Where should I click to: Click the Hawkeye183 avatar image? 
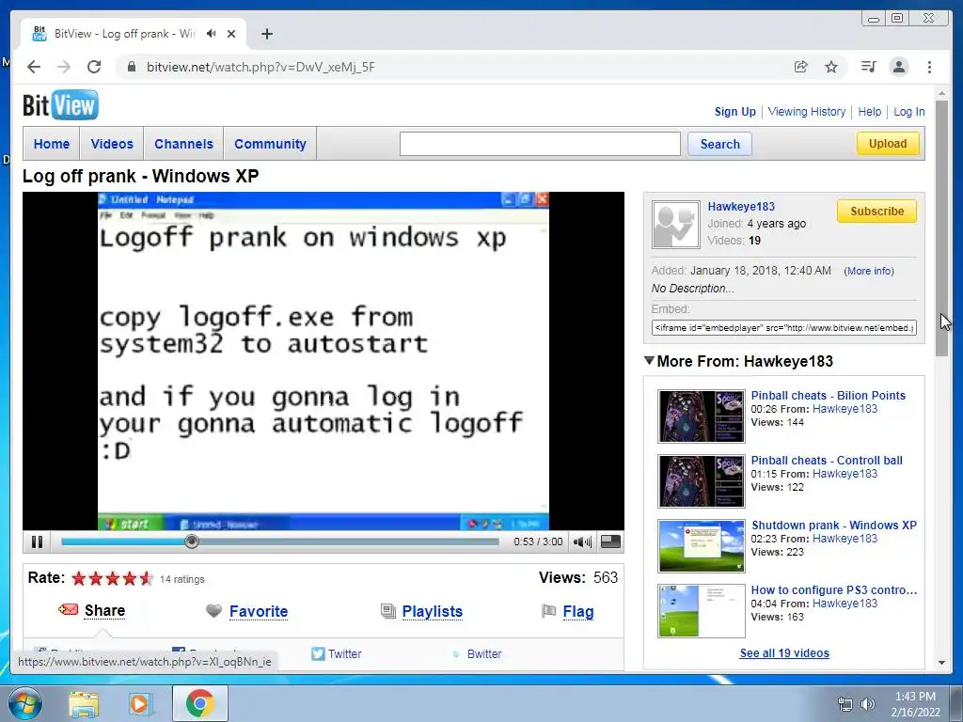[x=675, y=225]
